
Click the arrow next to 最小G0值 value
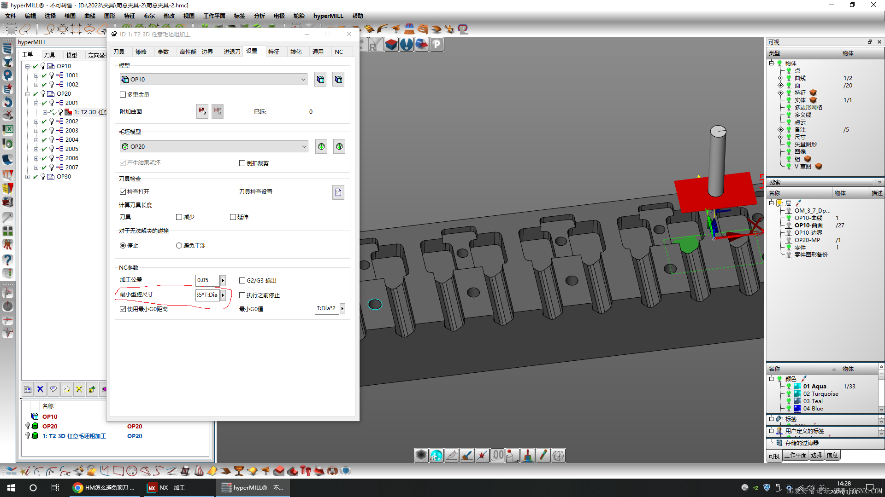pyautogui.click(x=342, y=308)
